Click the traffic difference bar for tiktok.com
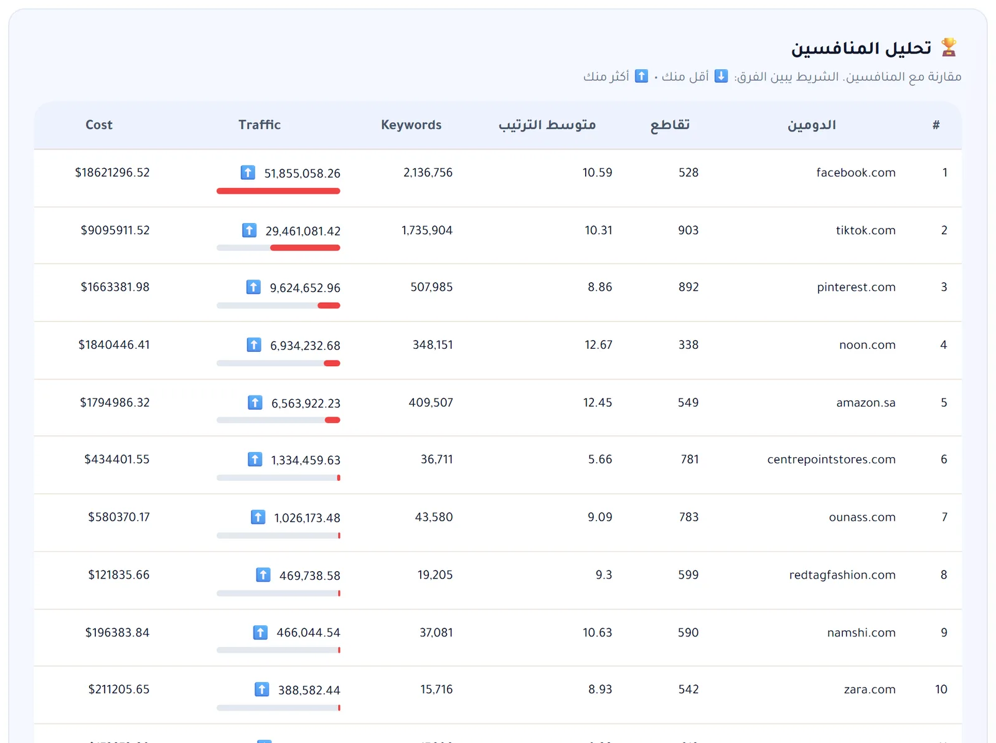Viewport: 996px width, 743px height. 278,248
